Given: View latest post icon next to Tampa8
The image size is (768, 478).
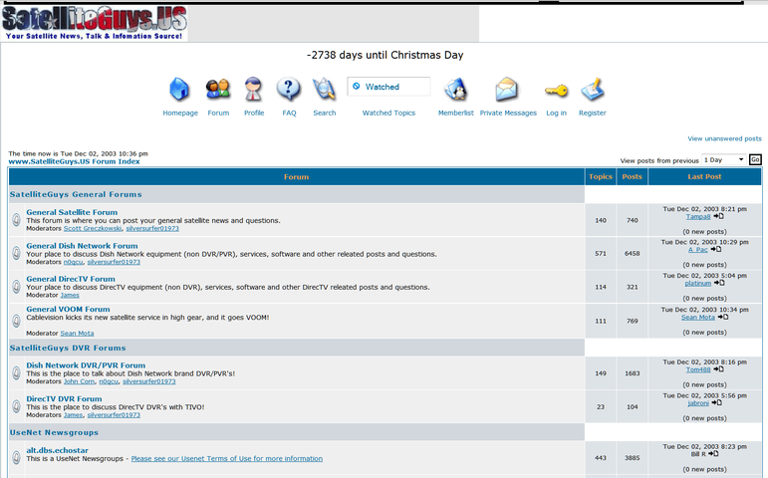Looking at the screenshot, I should pos(718,216).
